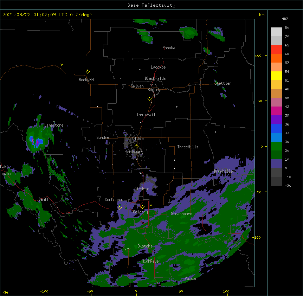
Task: Click the 2021/08/22 01:07:09 UTC timestamp
Action: point(35,15)
